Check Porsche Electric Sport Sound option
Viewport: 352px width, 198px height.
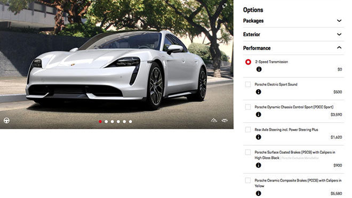(248, 84)
